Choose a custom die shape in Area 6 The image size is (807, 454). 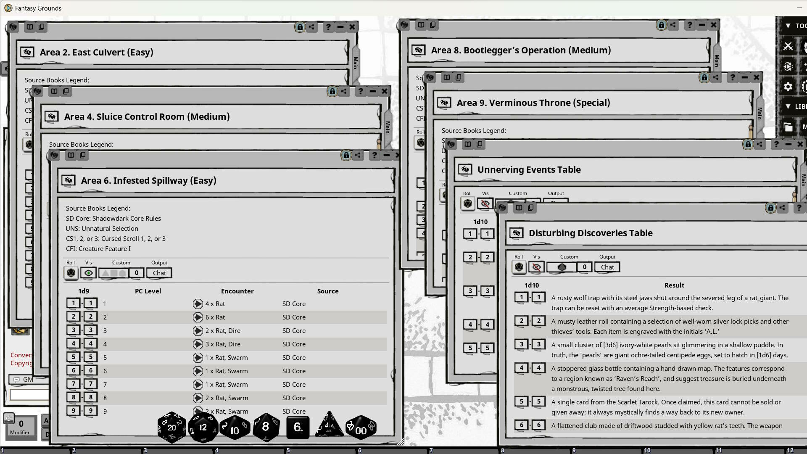113,272
